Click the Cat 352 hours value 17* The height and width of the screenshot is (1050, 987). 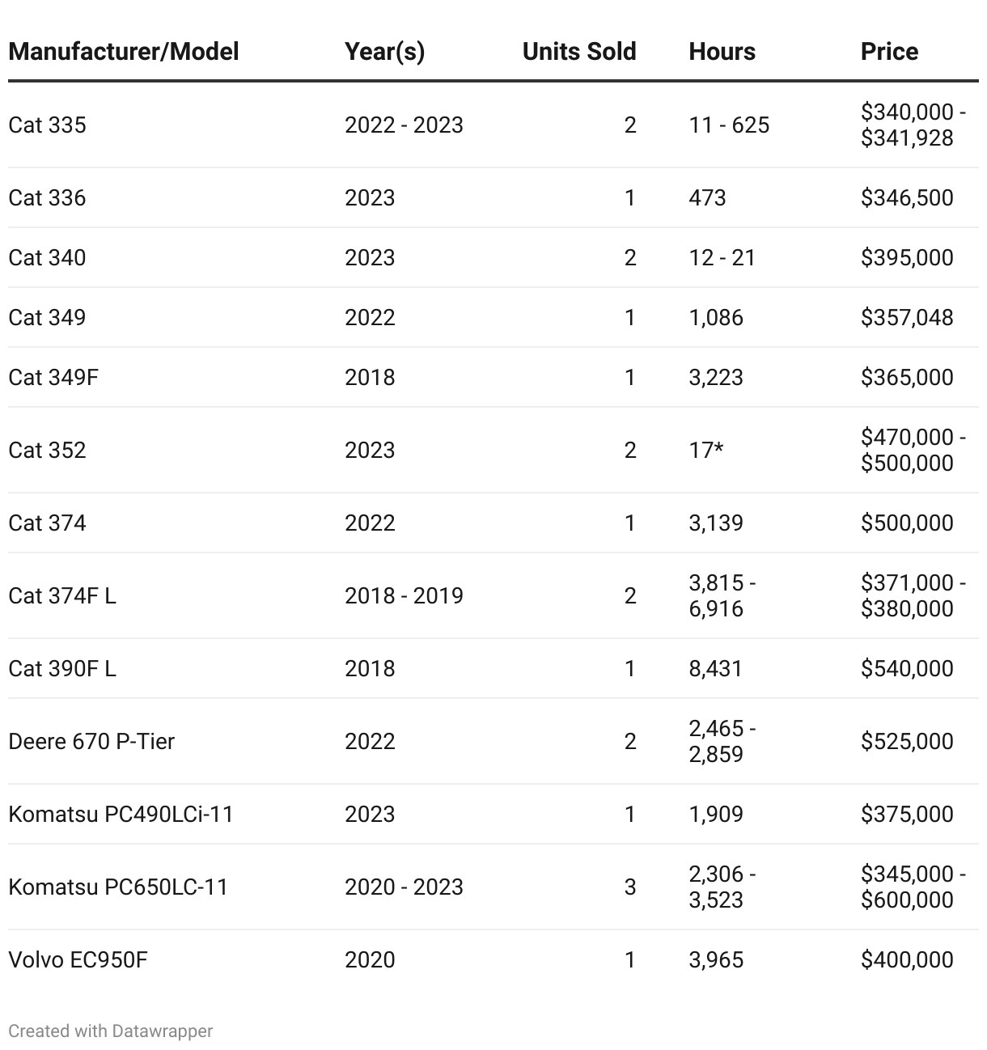705,450
